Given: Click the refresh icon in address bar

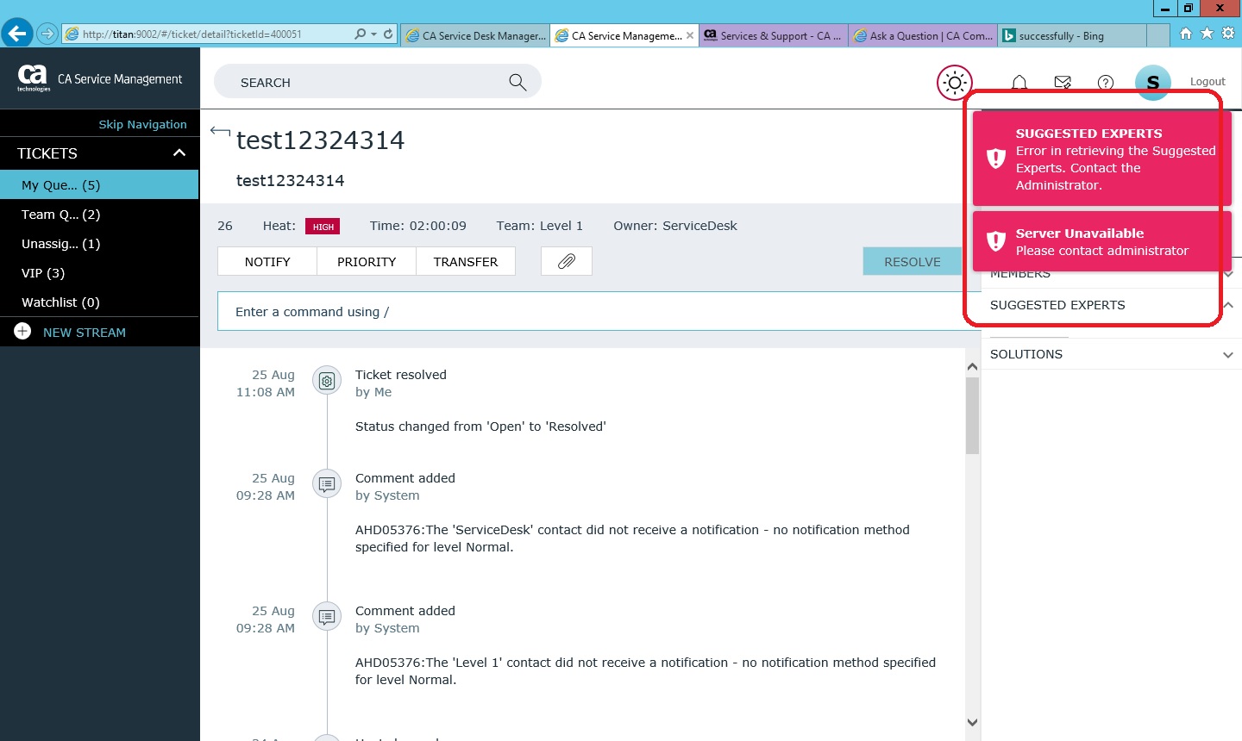Looking at the screenshot, I should [x=388, y=34].
